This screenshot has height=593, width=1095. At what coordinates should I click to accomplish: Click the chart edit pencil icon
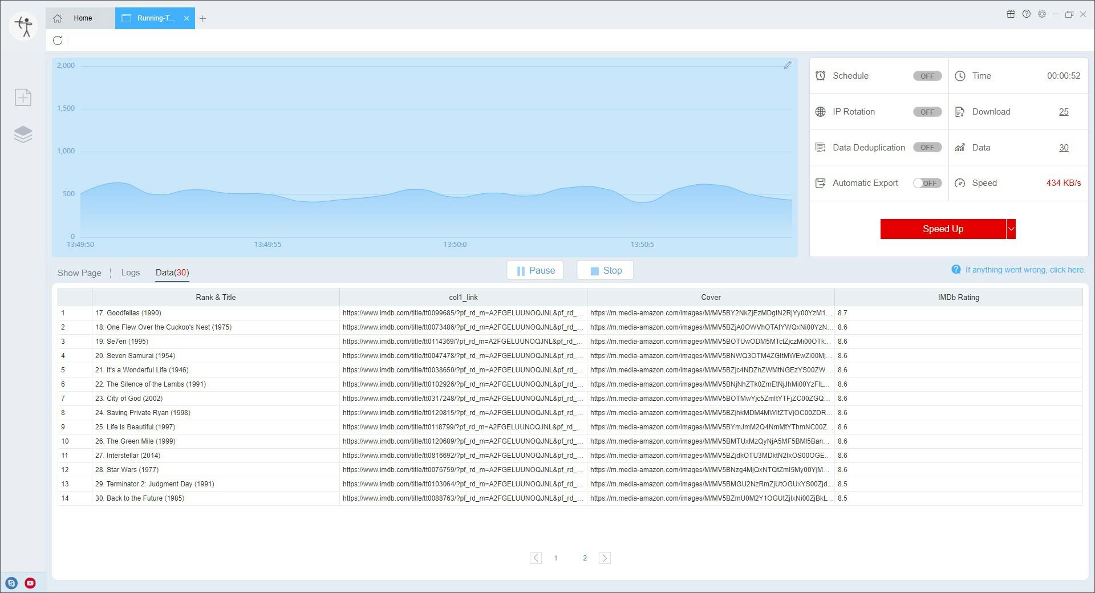(x=788, y=66)
